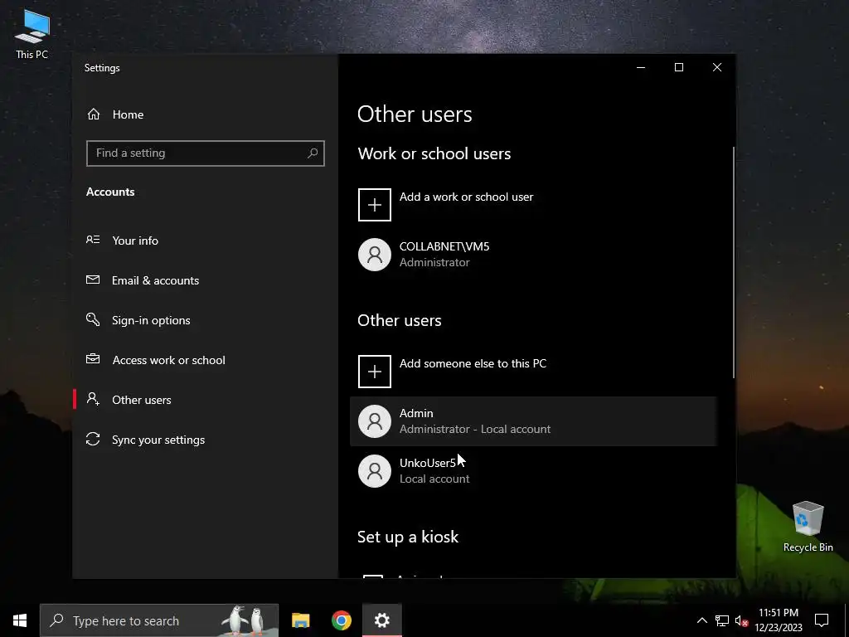Launch Google Chrome from the taskbar
The image size is (849, 637).
coord(341,620)
